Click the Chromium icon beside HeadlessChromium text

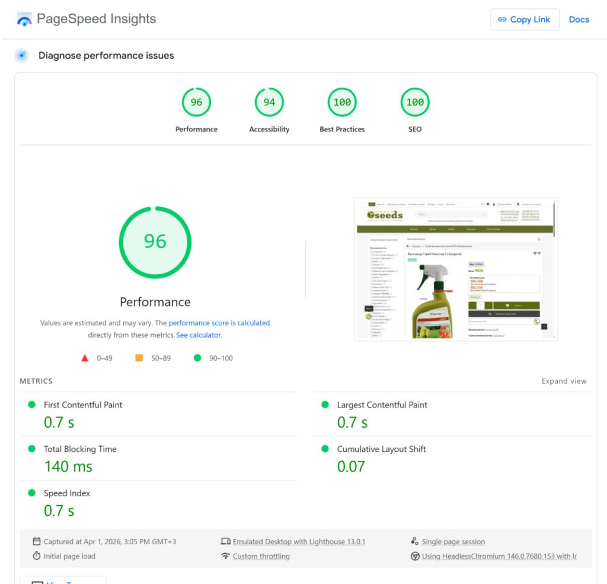[415, 556]
